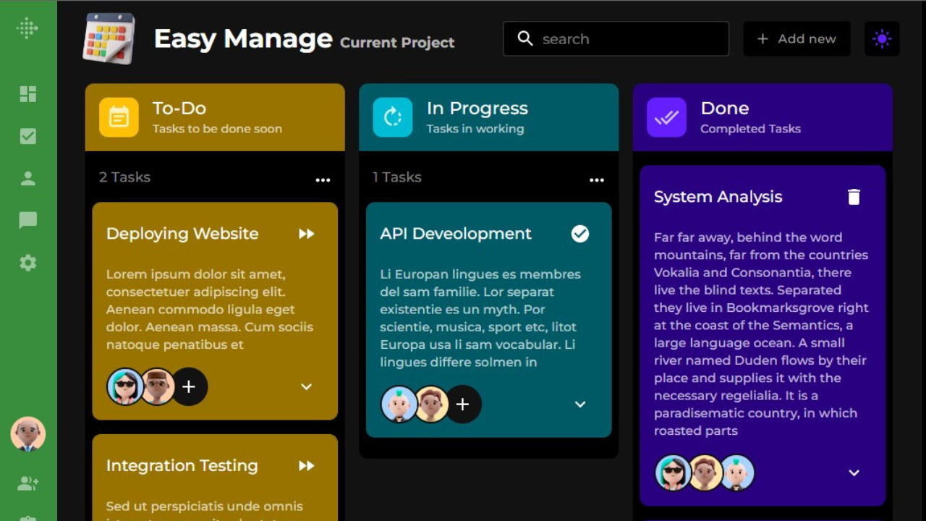Expand the API Development card chevron
The height and width of the screenshot is (521, 926).
point(580,404)
